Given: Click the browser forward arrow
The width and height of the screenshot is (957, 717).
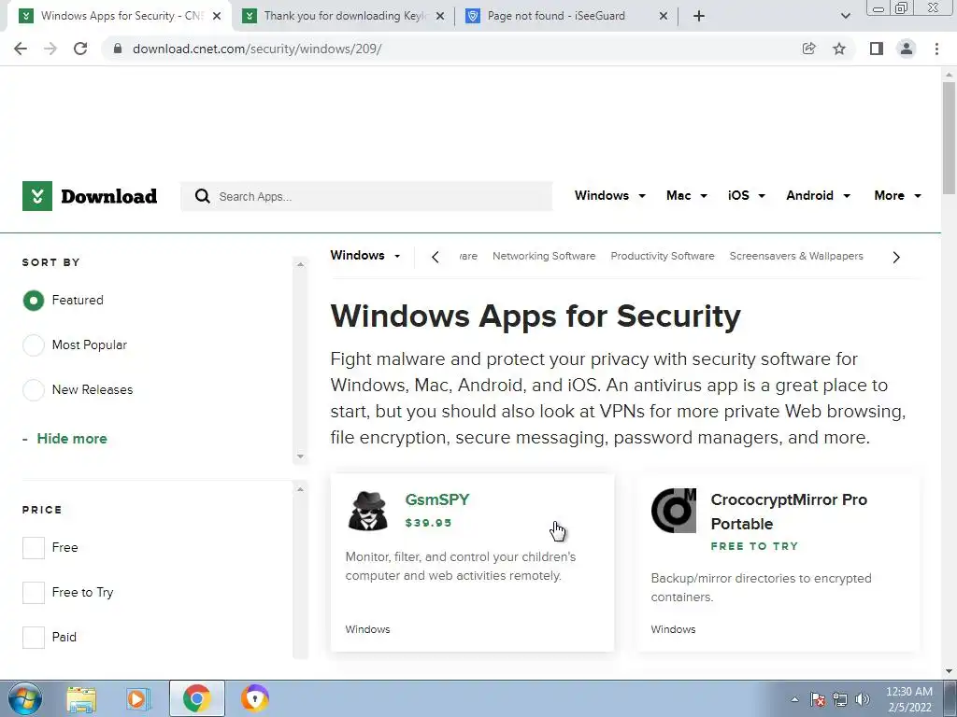Looking at the screenshot, I should point(50,49).
